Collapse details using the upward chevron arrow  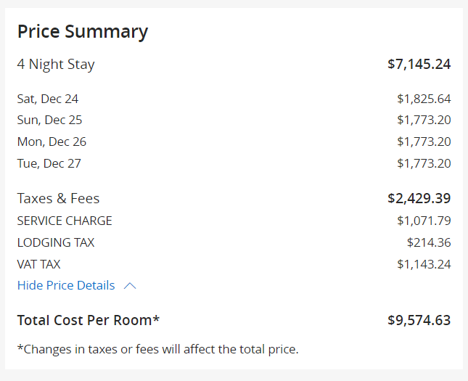[x=130, y=286]
